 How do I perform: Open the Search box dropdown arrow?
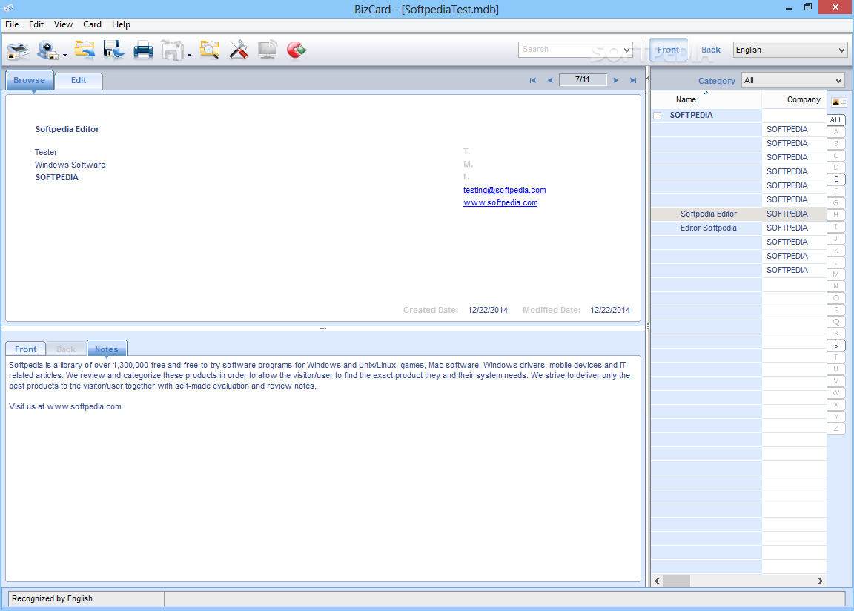pyautogui.click(x=627, y=50)
